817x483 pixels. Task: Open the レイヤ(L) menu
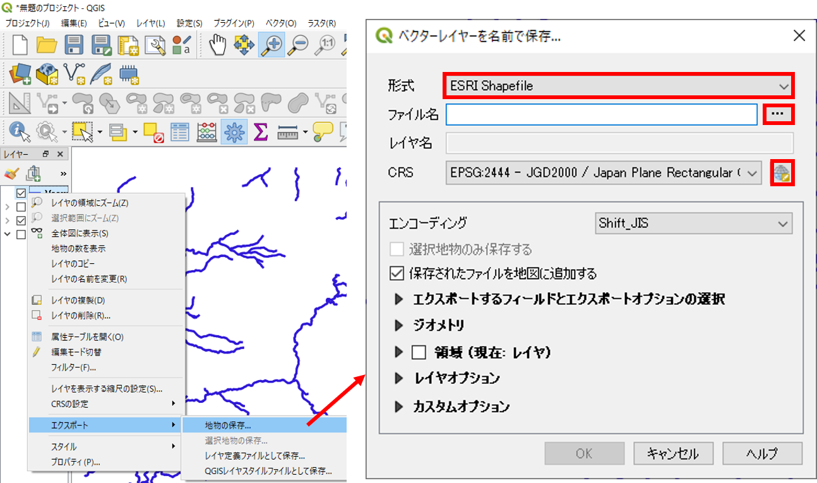(150, 23)
